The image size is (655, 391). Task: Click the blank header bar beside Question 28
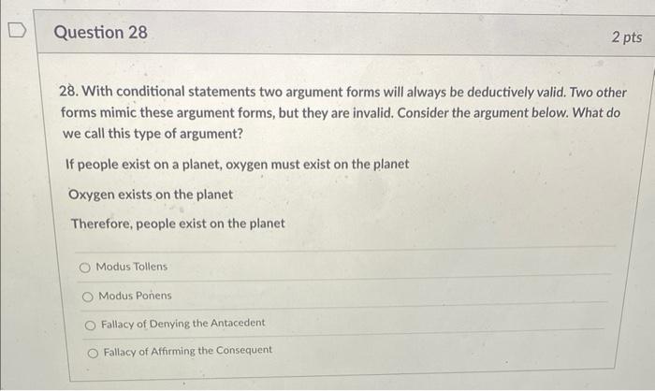pos(378,34)
